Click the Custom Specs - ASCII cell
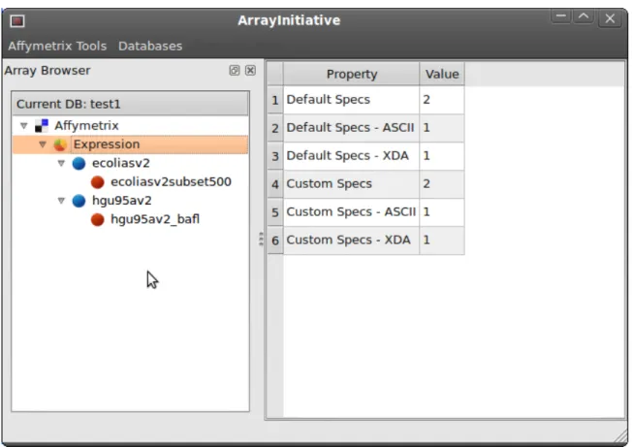 click(352, 212)
